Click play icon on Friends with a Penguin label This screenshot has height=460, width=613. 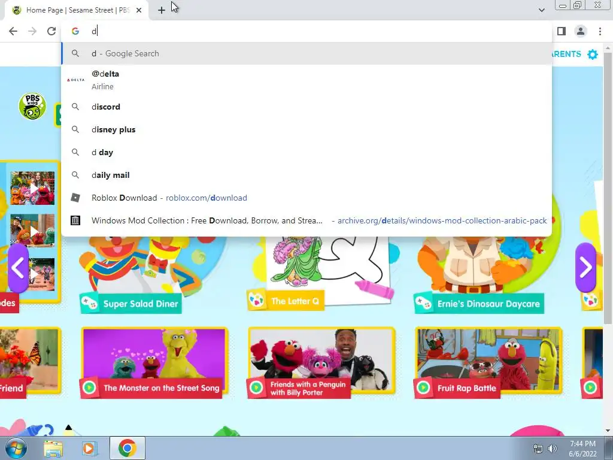(x=256, y=388)
